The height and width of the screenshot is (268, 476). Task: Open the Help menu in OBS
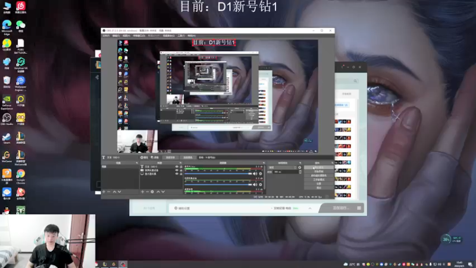tap(192, 36)
